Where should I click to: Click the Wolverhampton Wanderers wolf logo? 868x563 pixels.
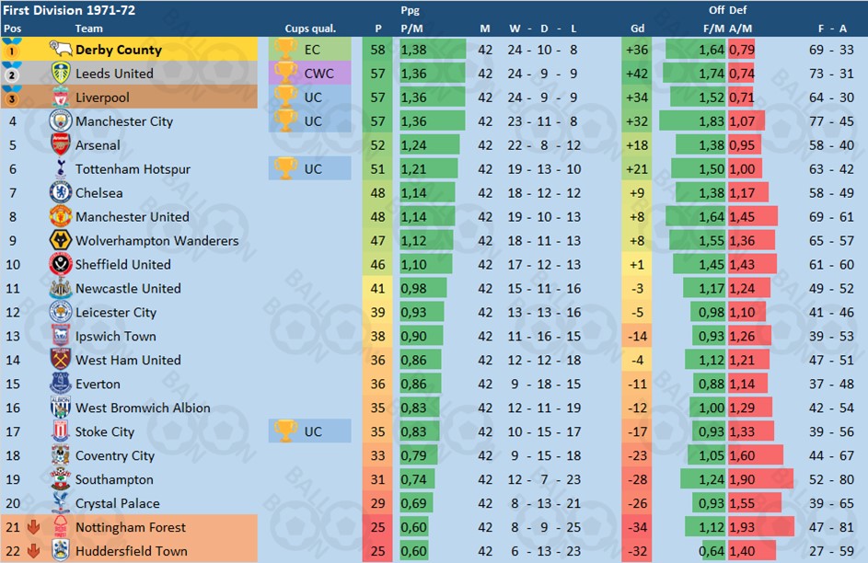tap(61, 240)
